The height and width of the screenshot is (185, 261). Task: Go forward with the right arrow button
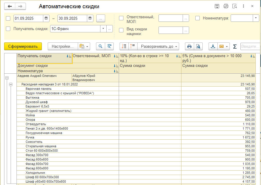pyautogui.click(x=20, y=6)
